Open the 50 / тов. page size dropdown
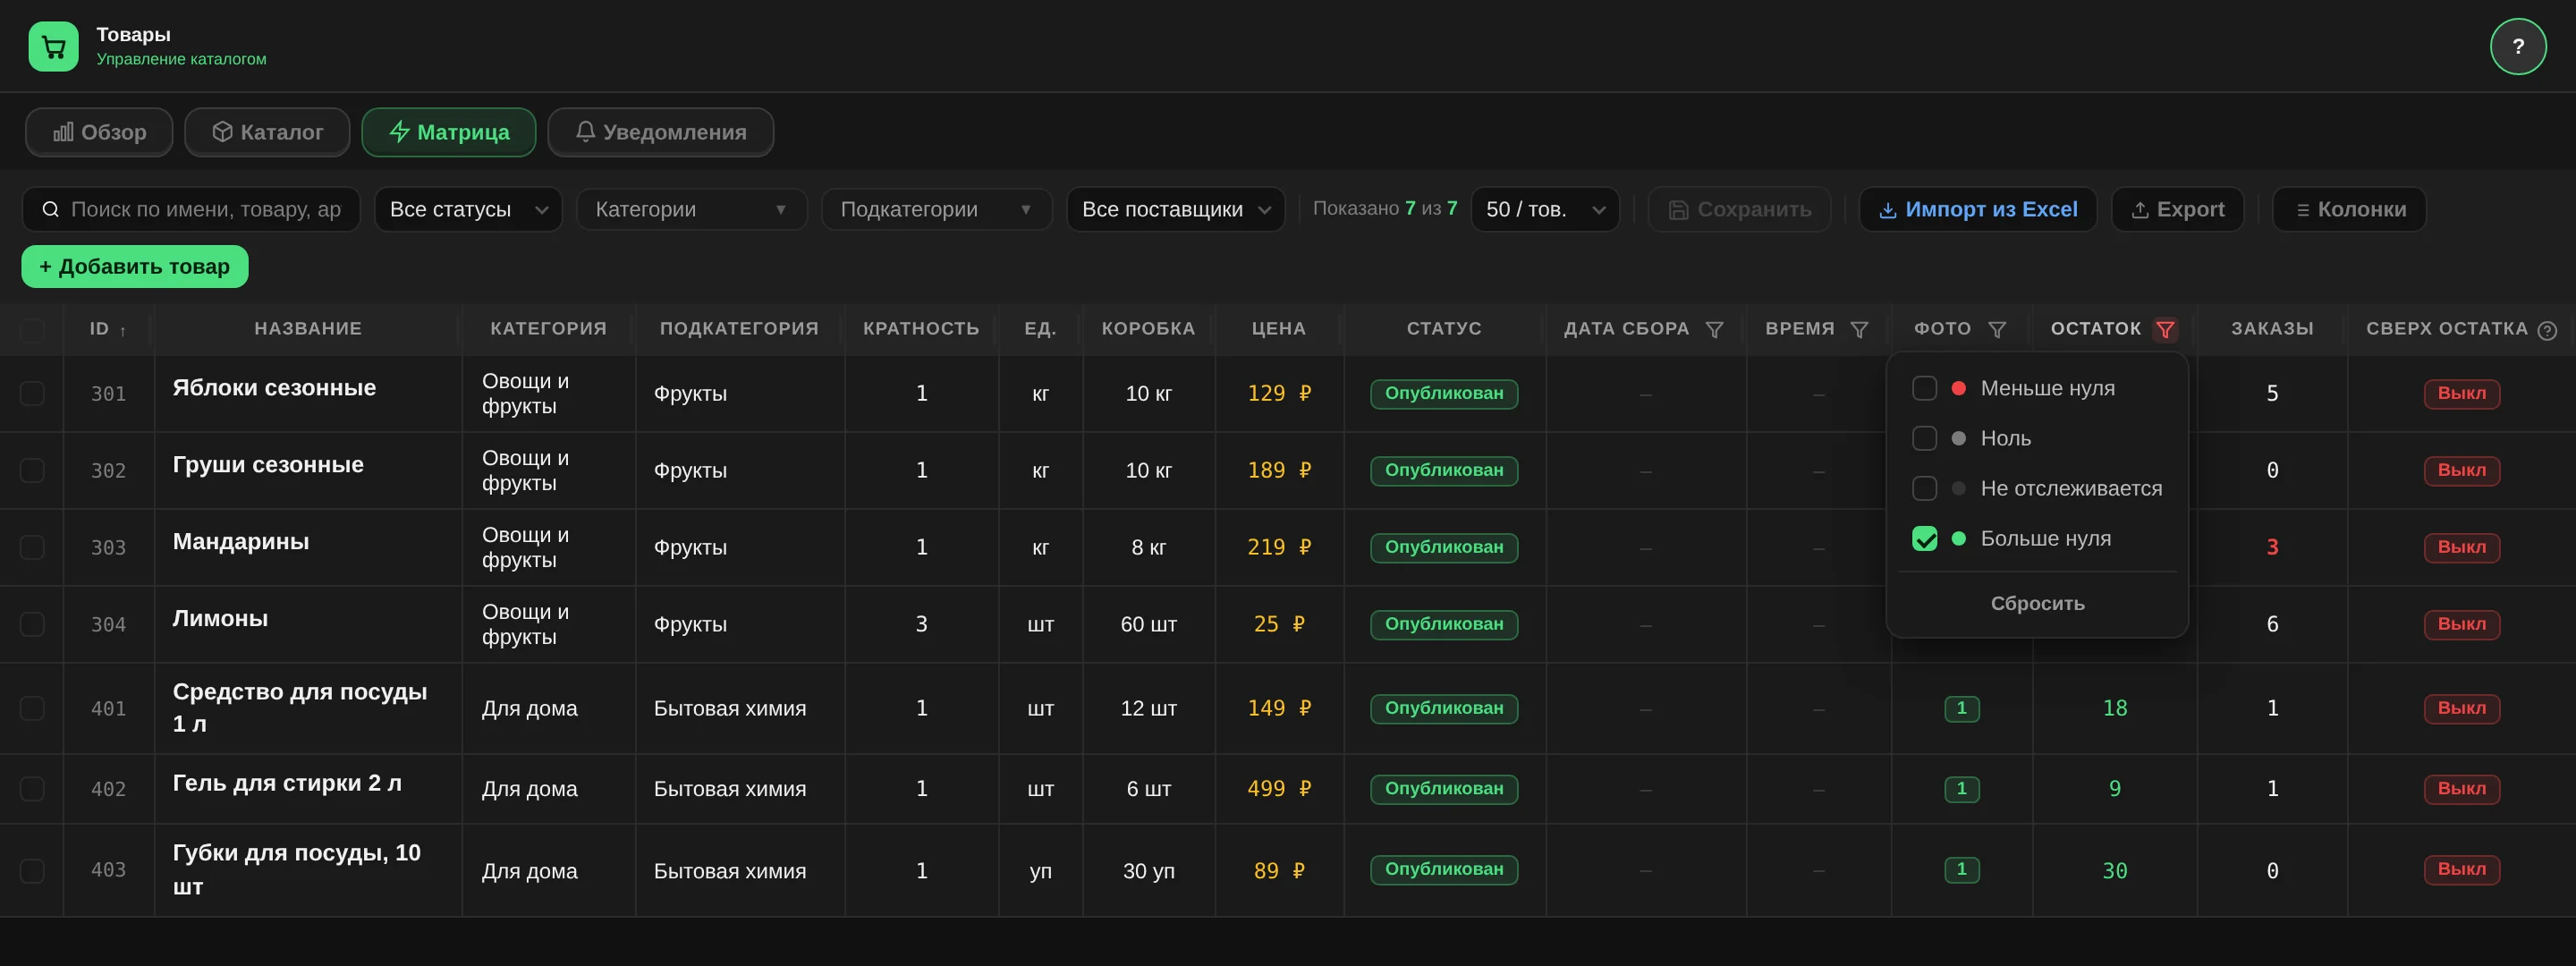 pos(1545,209)
